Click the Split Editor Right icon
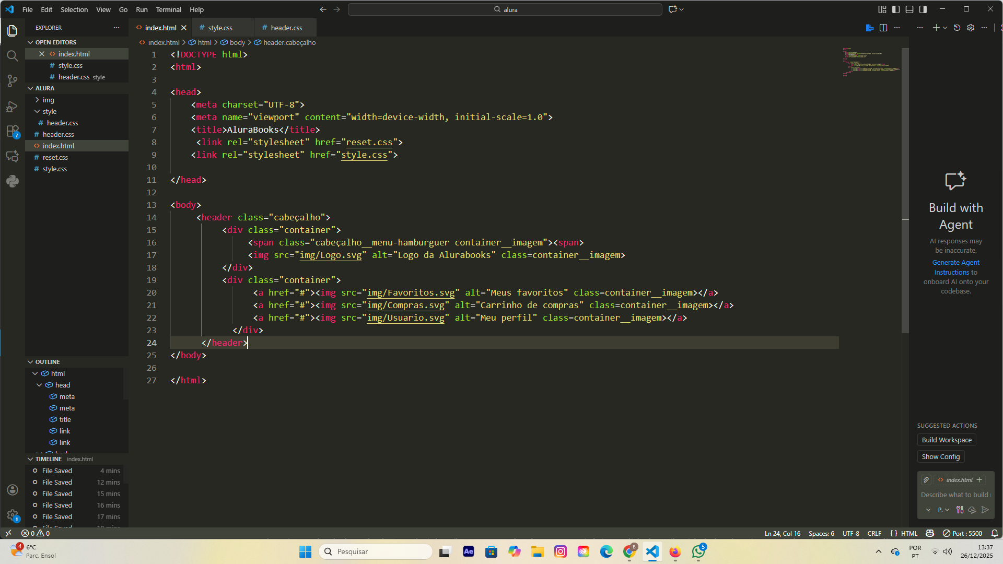Viewport: 1003px width, 564px height. 883,28
